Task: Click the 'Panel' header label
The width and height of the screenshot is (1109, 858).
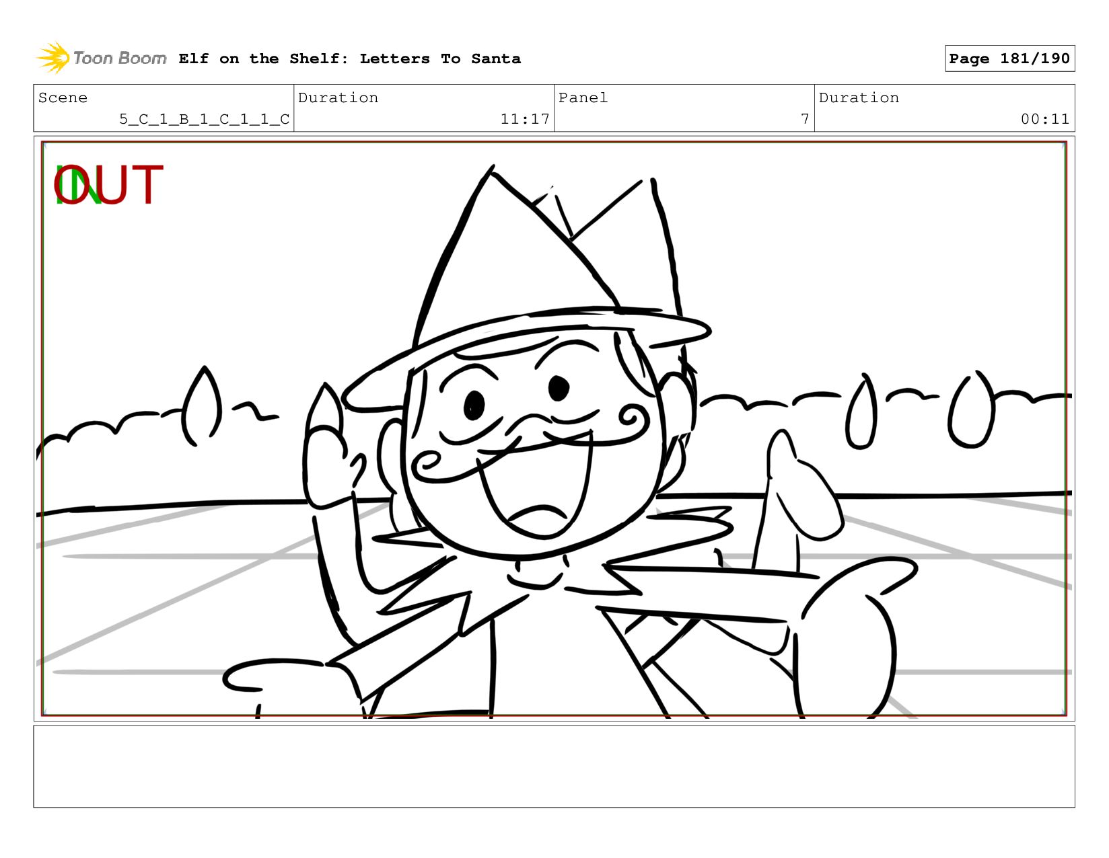Action: (583, 97)
